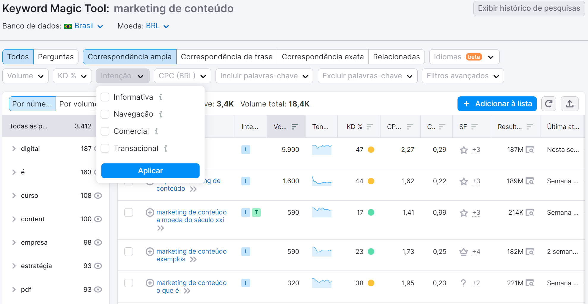Open the Filtros avançados dropdown
Image resolution: width=588 pixels, height=304 pixels.
click(463, 76)
